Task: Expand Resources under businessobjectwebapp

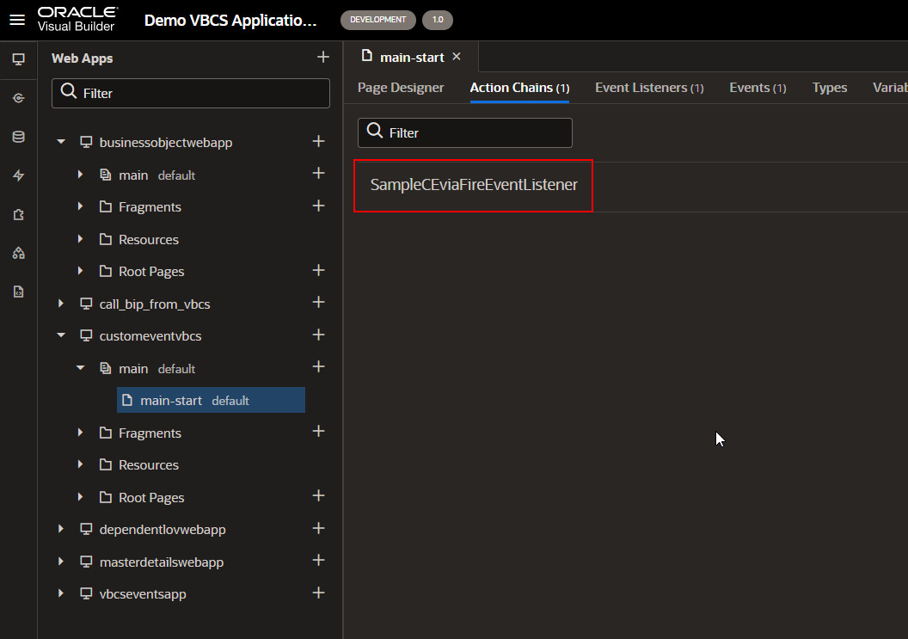Action: click(81, 239)
